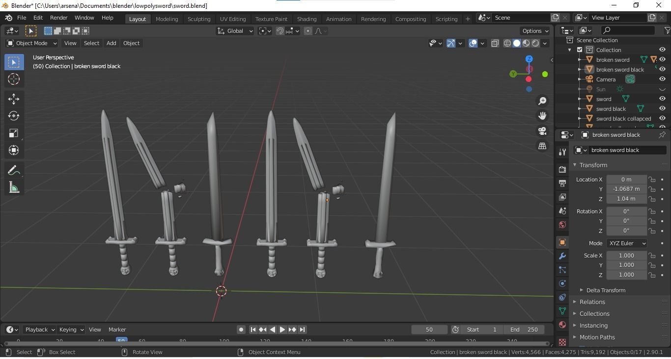The image size is (671, 359).
Task: Open the Particles properties tab
Action: coord(562,270)
